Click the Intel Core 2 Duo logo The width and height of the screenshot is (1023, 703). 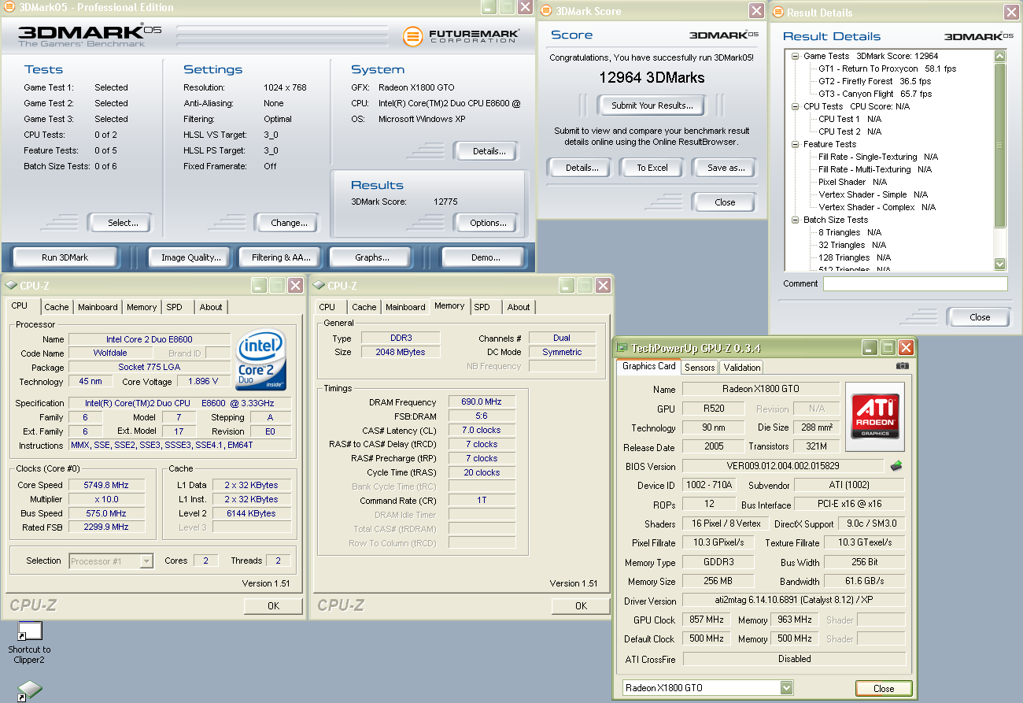click(x=261, y=361)
